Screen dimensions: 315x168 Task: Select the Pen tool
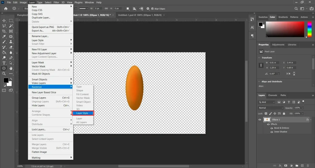click(x=11, y=58)
